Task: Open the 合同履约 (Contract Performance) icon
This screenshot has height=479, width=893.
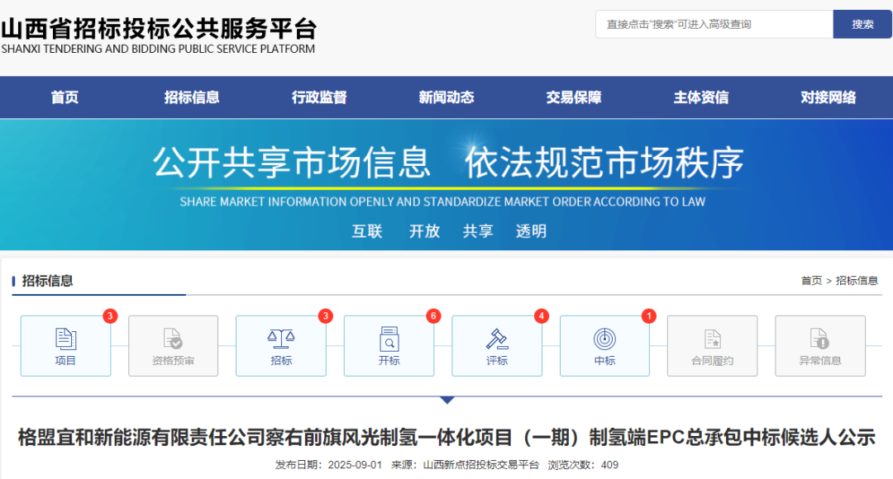Action: pyautogui.click(x=712, y=345)
